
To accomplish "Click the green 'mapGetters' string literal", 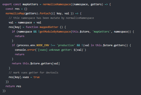I will (101, 31).
